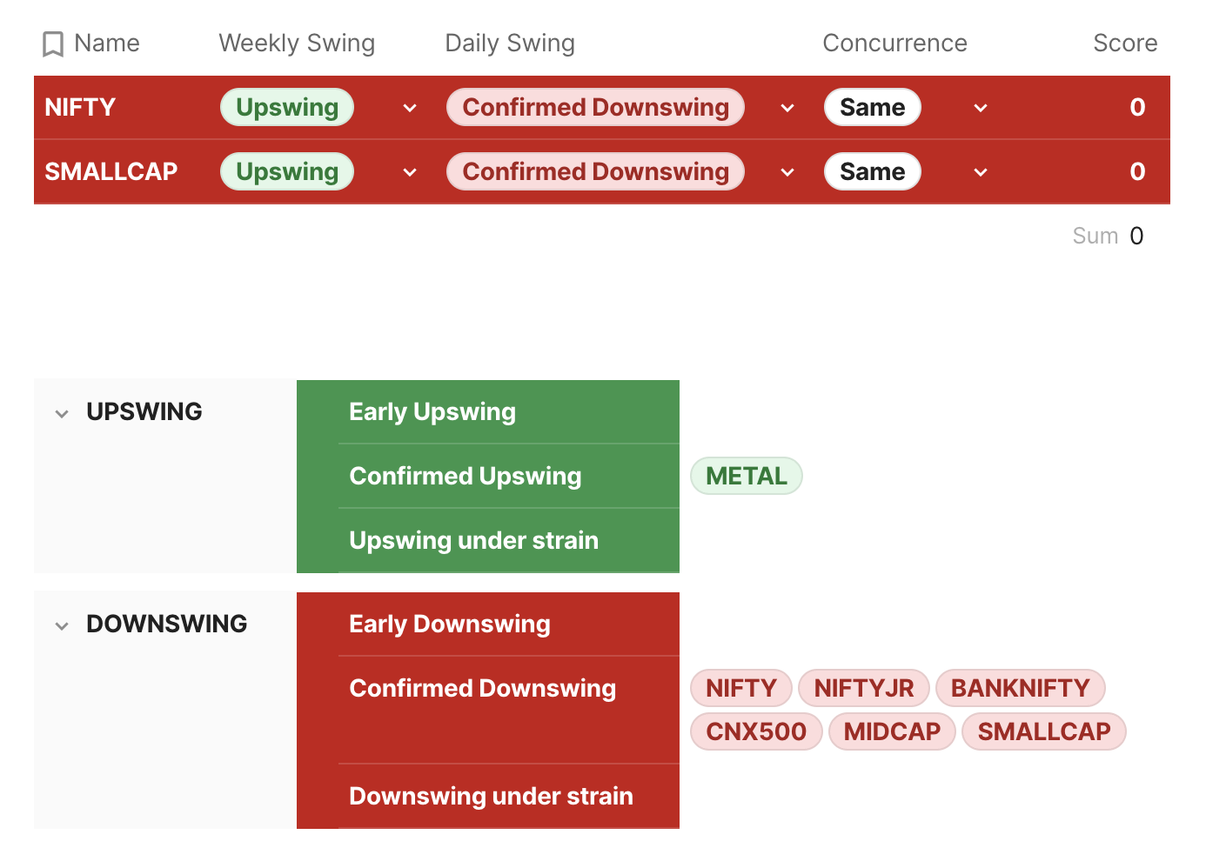Open SMALLCAP Daily Swing dropdown chevron
Viewport: 1206px width, 868px height.
(x=787, y=172)
